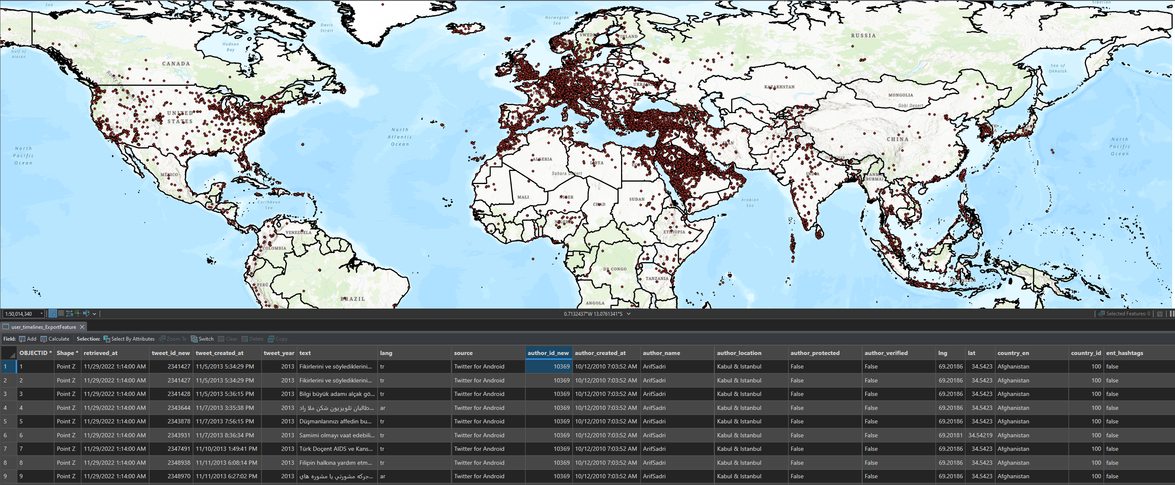This screenshot has height=485, width=1175.
Task: Switch the current selection
Action: click(x=202, y=339)
